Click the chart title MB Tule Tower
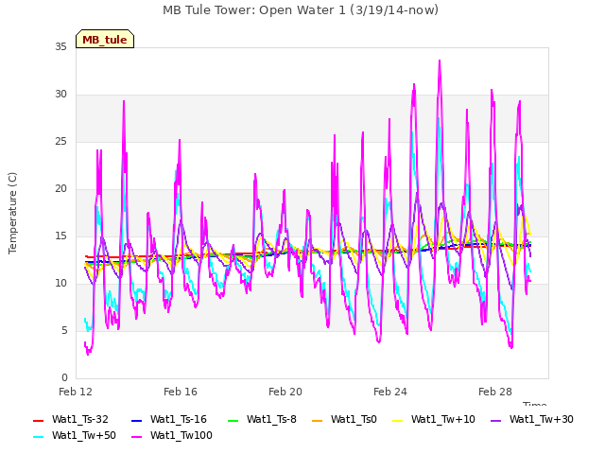Screen dimensions: 605x454 click(x=301, y=10)
